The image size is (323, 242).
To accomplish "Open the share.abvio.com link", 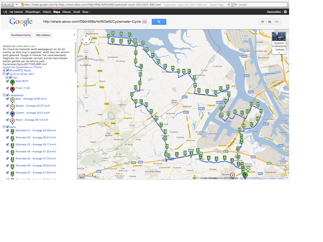I will coord(26,46).
